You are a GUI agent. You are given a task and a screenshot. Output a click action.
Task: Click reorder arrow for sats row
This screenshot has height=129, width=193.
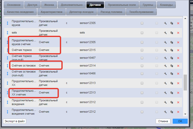click(x=8, y=33)
